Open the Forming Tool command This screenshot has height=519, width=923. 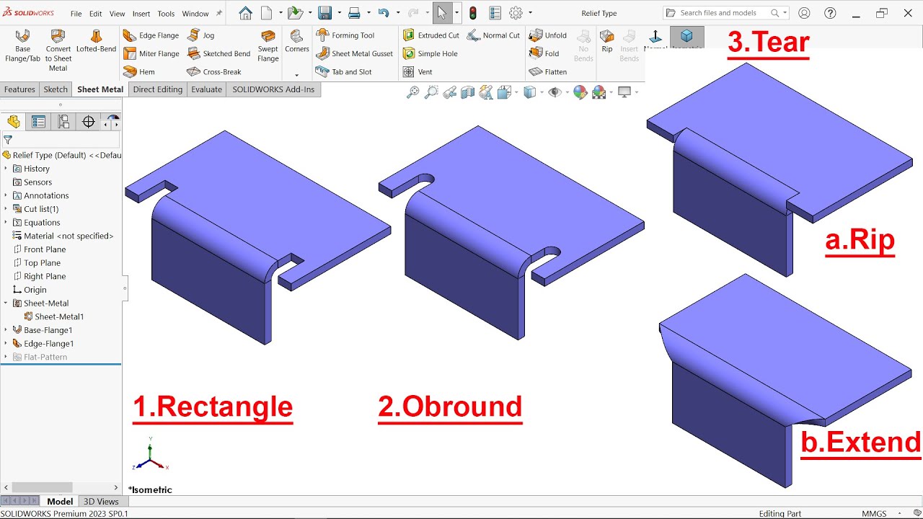345,35
